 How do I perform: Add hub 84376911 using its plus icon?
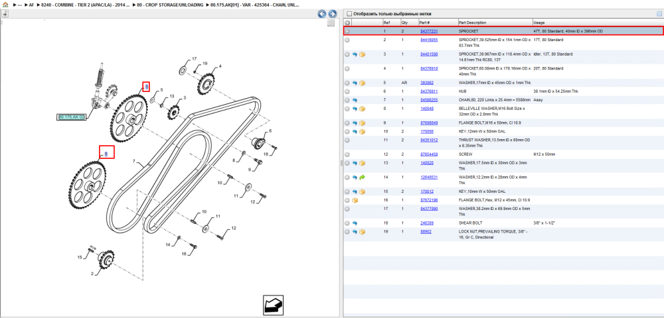tap(347, 91)
